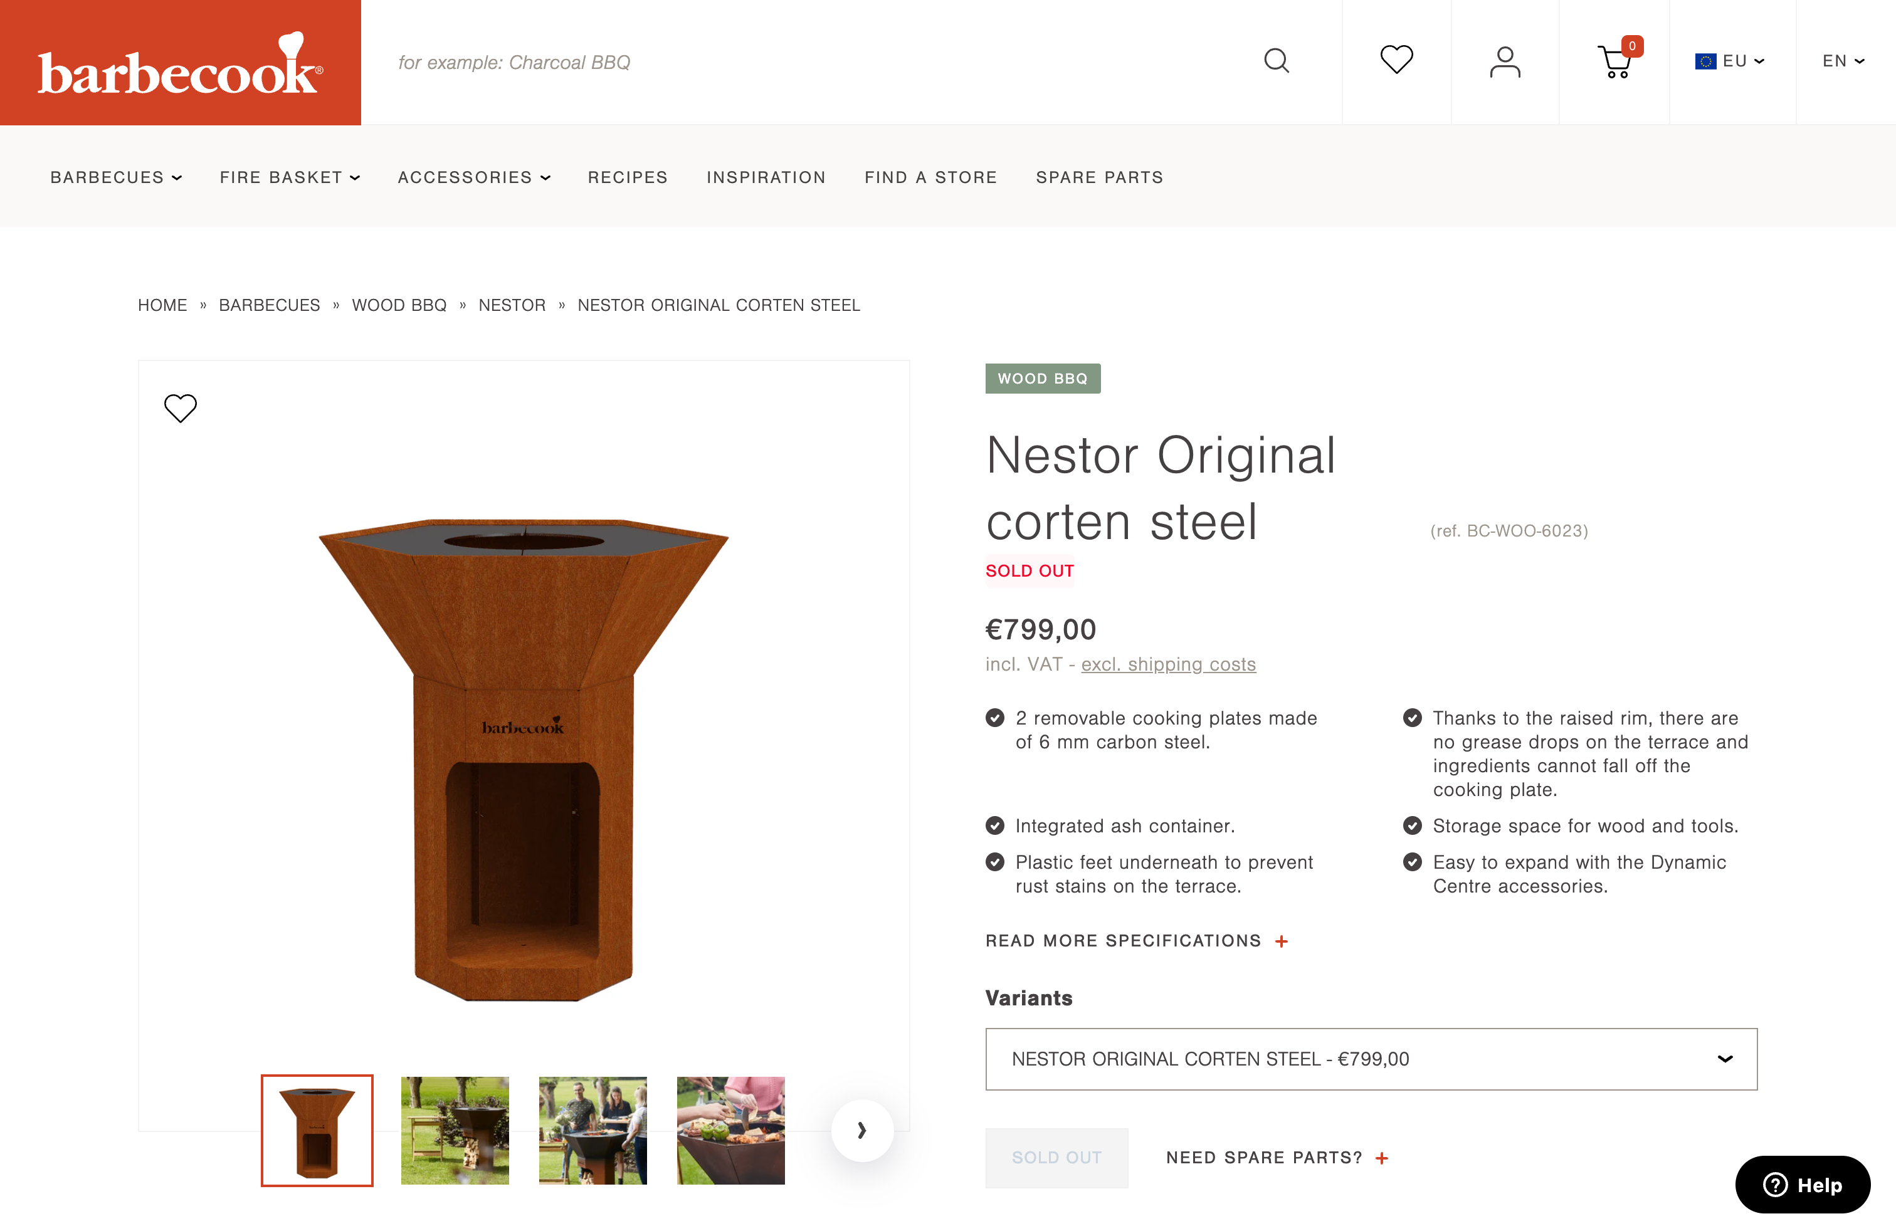Viewport: 1896px width, 1231px height.
Task: Open the Help chat widget
Action: click(x=1802, y=1184)
